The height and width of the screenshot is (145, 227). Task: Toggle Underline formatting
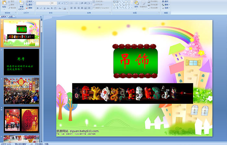pyautogui.click(x=44, y=8)
